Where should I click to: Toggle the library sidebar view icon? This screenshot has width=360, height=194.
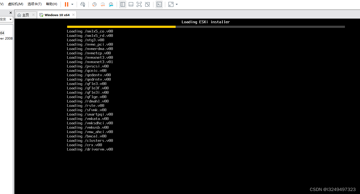(123, 4)
